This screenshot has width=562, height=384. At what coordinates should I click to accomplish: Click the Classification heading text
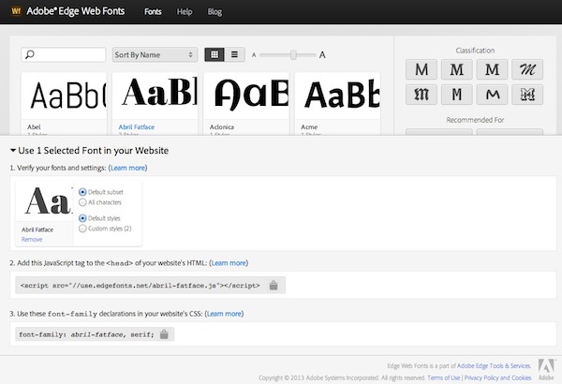(x=475, y=51)
